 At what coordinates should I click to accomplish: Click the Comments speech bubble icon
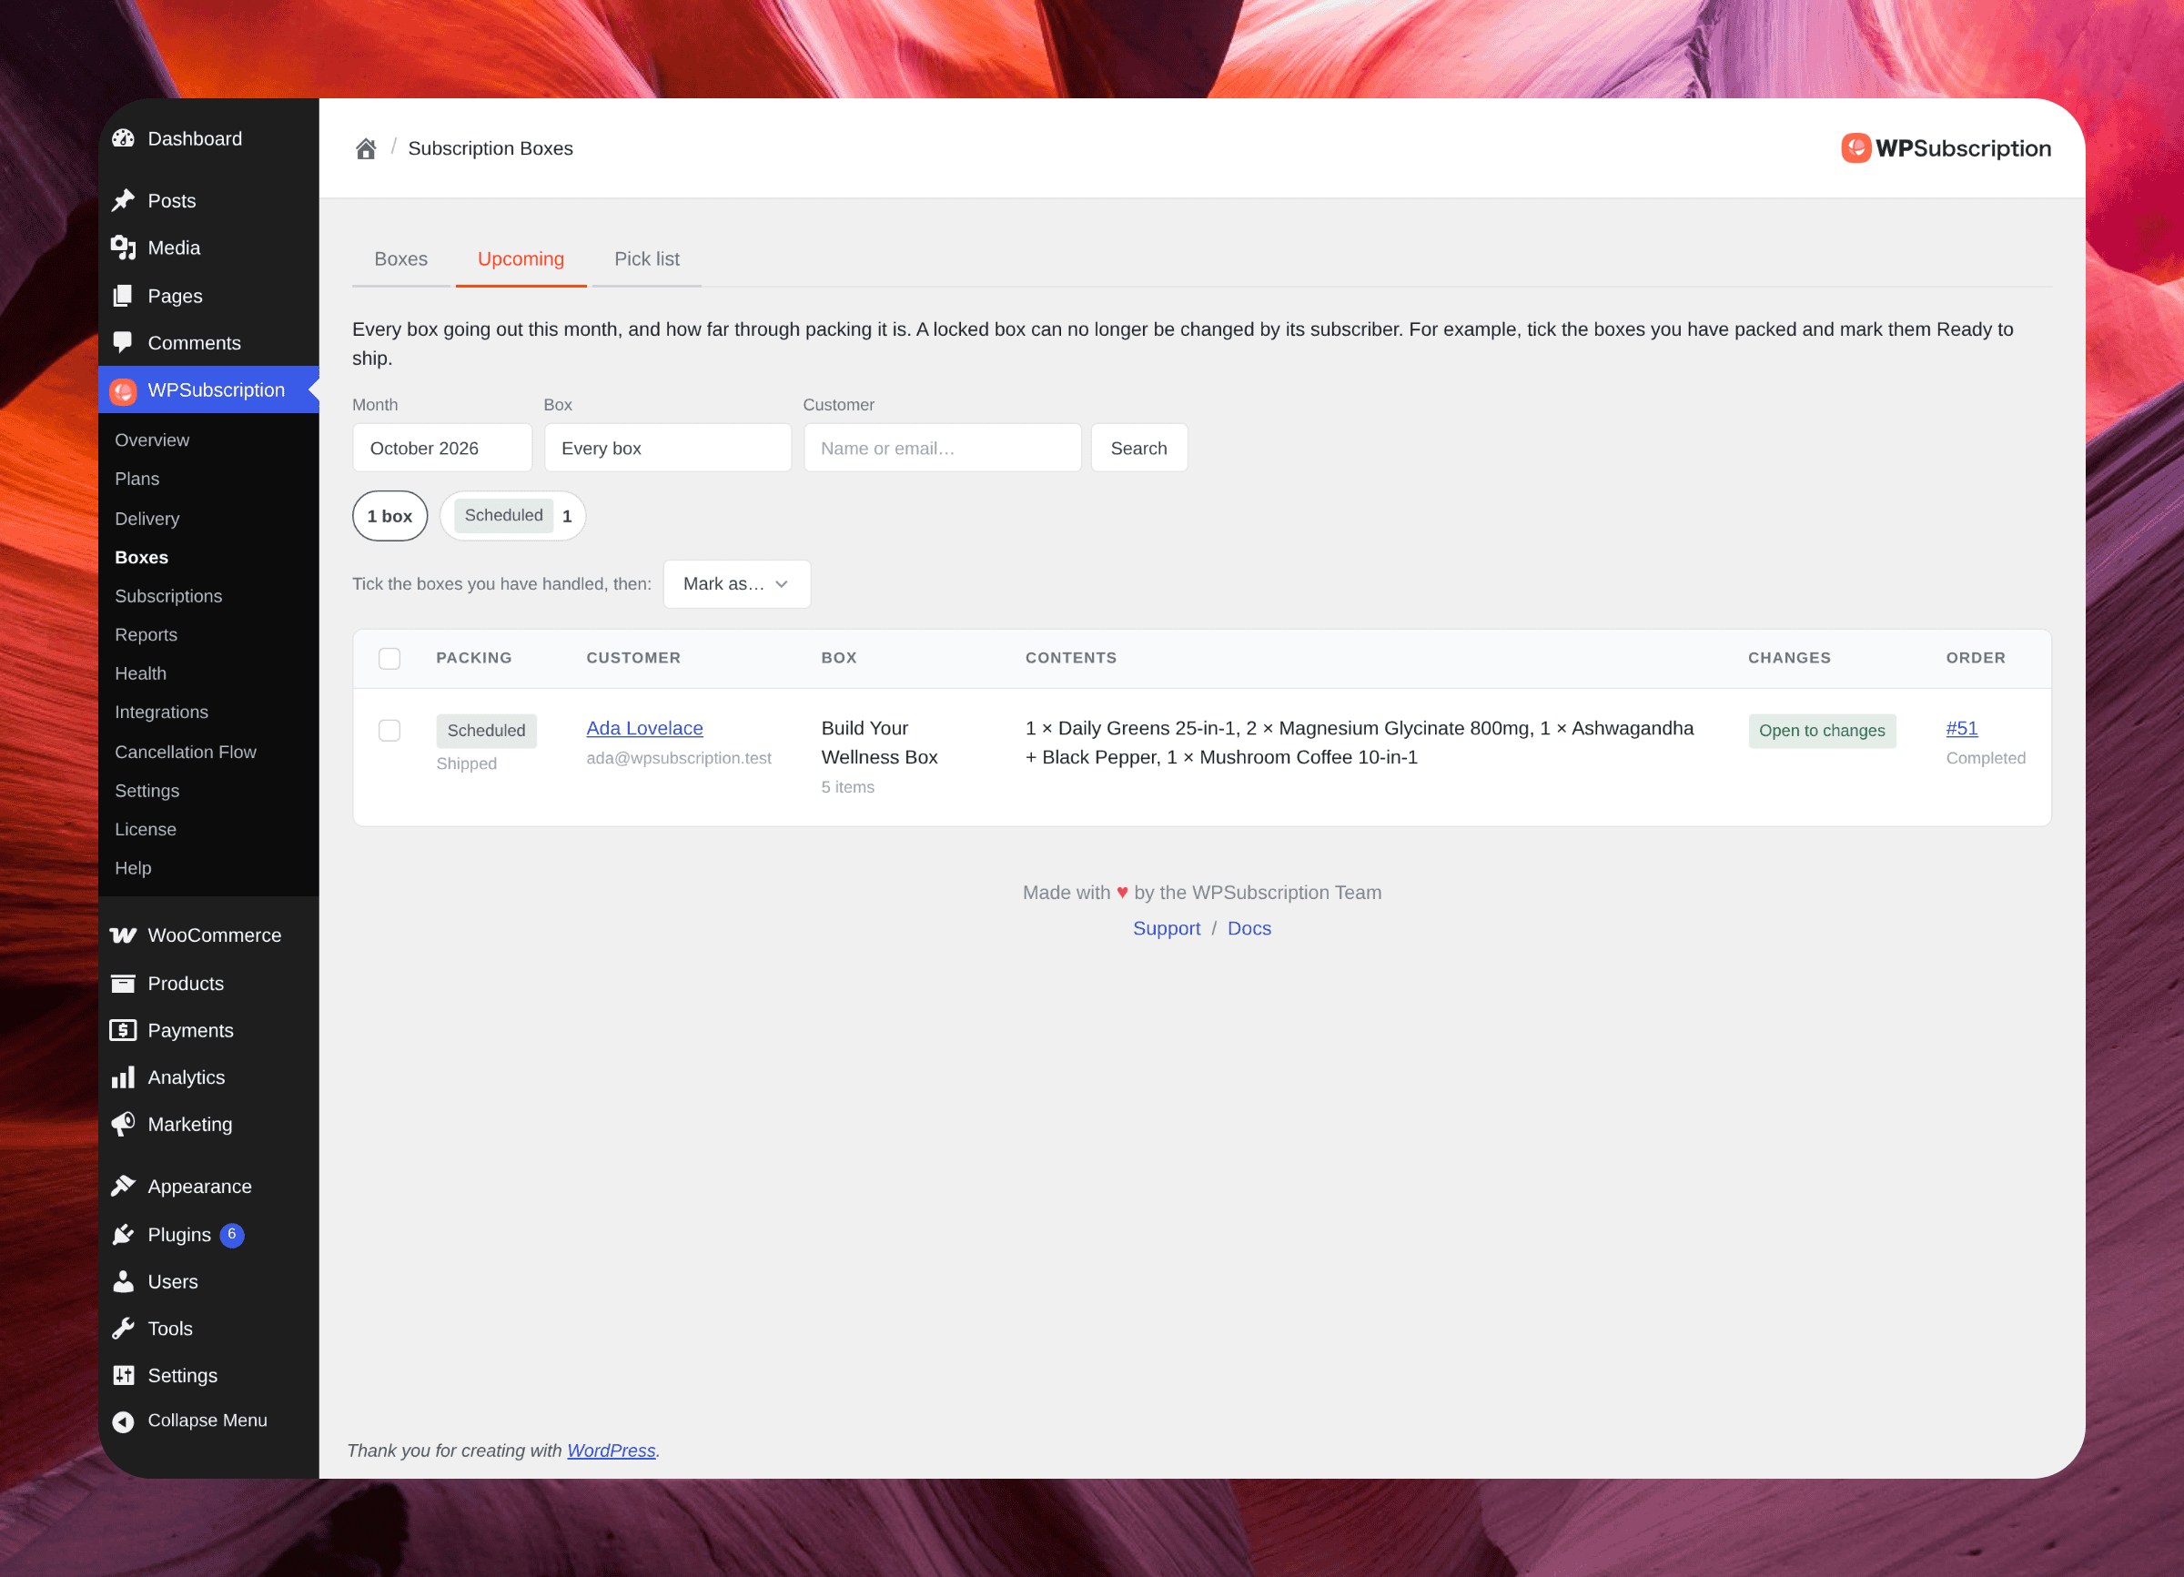(x=123, y=343)
